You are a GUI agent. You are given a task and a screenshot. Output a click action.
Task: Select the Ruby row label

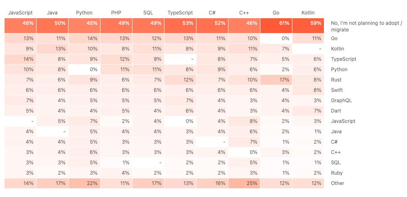coord(337,173)
